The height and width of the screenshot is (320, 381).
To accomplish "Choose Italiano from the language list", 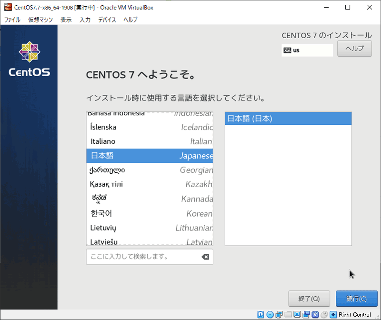I will tap(150, 141).
